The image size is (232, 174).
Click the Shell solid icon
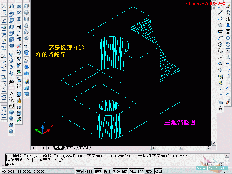(x=19, y=113)
